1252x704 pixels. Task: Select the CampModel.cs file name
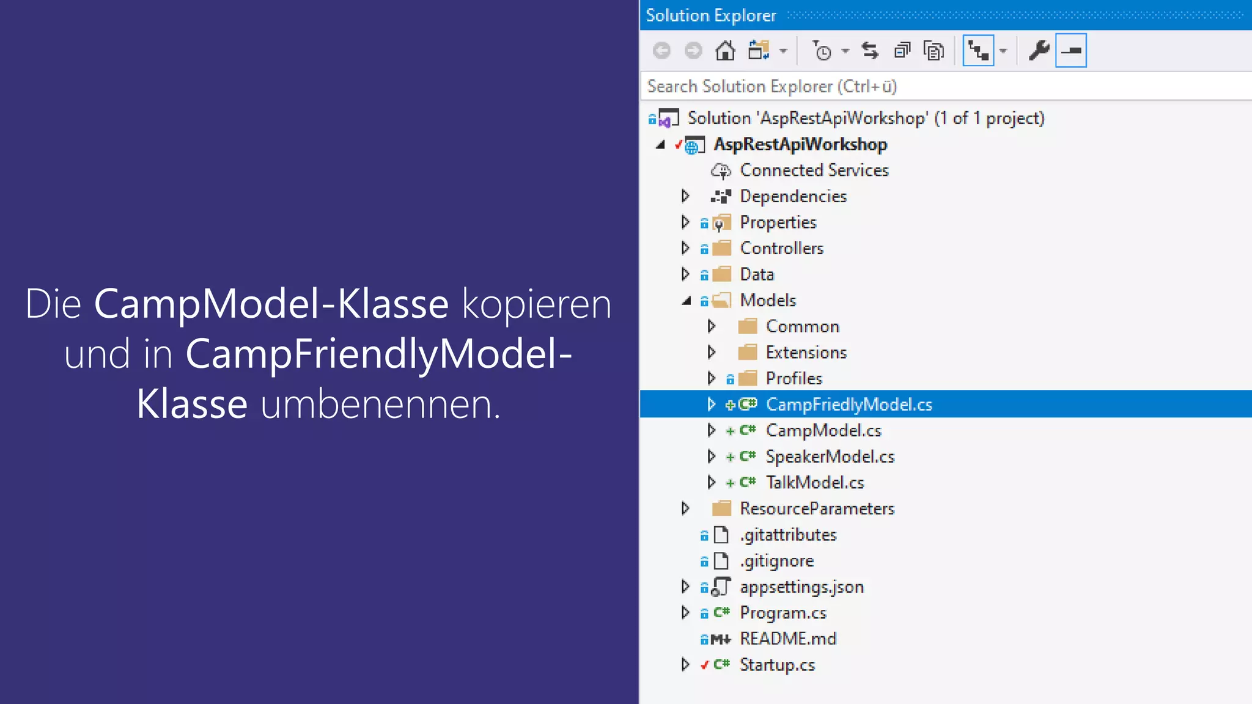[823, 431]
